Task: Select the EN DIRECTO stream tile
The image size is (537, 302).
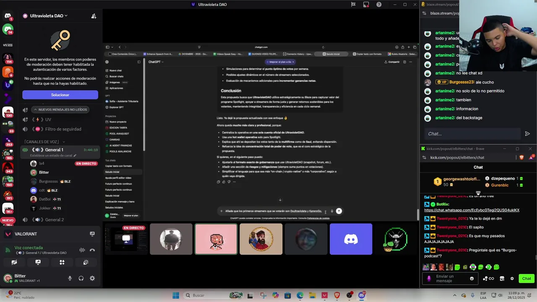Action: [126, 239]
